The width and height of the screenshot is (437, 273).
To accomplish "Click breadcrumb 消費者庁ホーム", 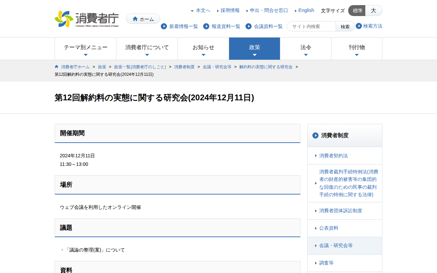I will 75,67.
